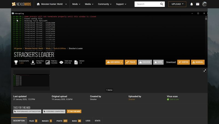Open the Media menu

89,4
